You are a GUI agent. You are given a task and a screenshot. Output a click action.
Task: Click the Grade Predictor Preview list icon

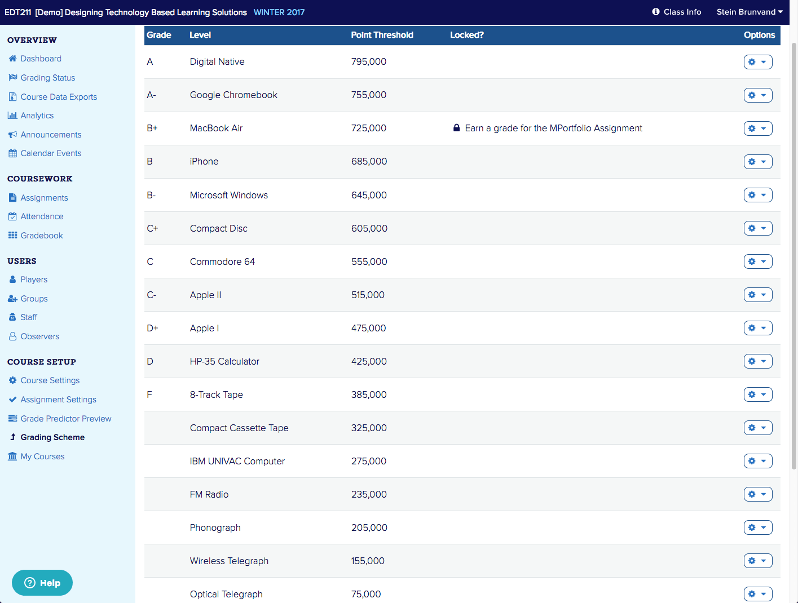coord(12,419)
